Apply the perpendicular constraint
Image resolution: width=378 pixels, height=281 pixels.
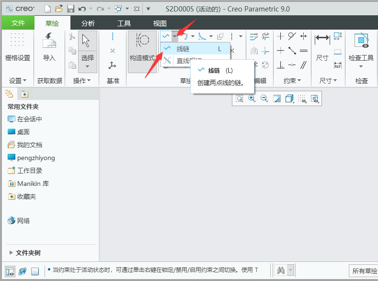(280, 65)
